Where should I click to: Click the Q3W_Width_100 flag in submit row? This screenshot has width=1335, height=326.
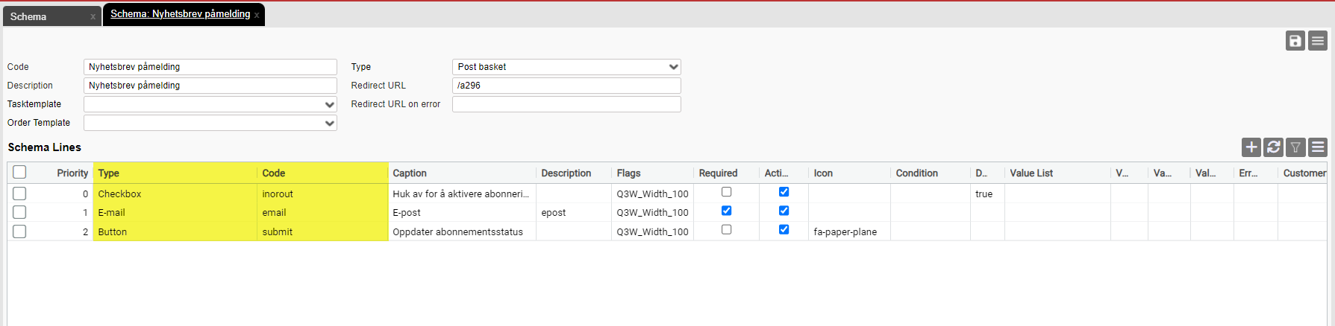[x=652, y=231]
